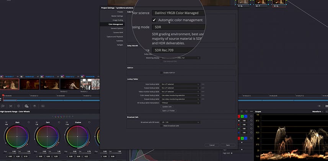Click the Dark zone range picker icon

point(37,122)
